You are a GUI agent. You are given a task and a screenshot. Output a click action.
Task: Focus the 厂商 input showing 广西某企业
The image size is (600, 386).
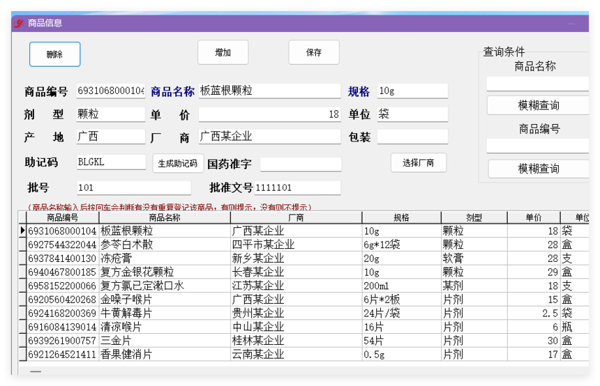point(269,137)
